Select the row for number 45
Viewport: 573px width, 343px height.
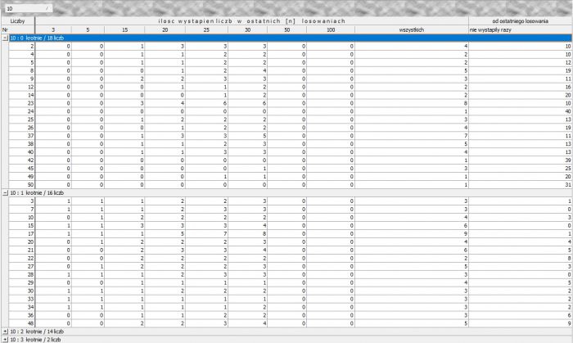290,169
